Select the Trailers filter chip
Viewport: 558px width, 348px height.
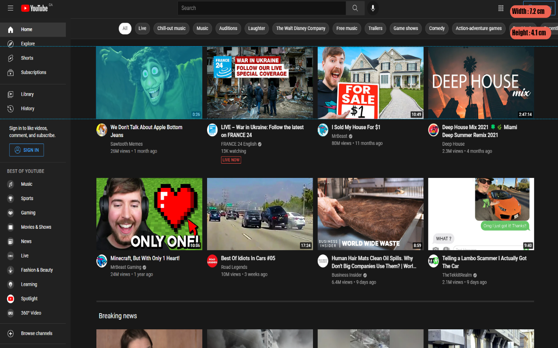pos(375,28)
